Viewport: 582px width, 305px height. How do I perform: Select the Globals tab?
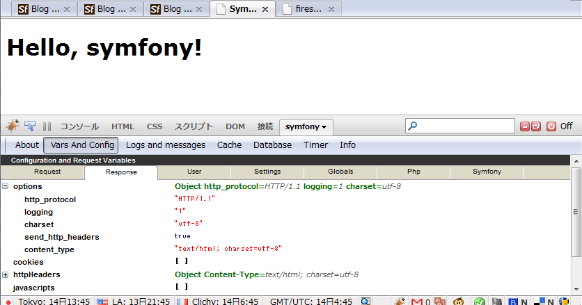(x=340, y=172)
